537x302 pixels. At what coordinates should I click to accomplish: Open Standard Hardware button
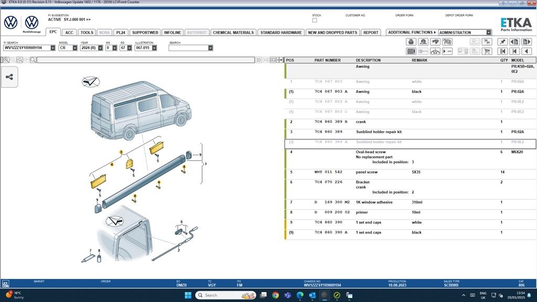pos(281,33)
